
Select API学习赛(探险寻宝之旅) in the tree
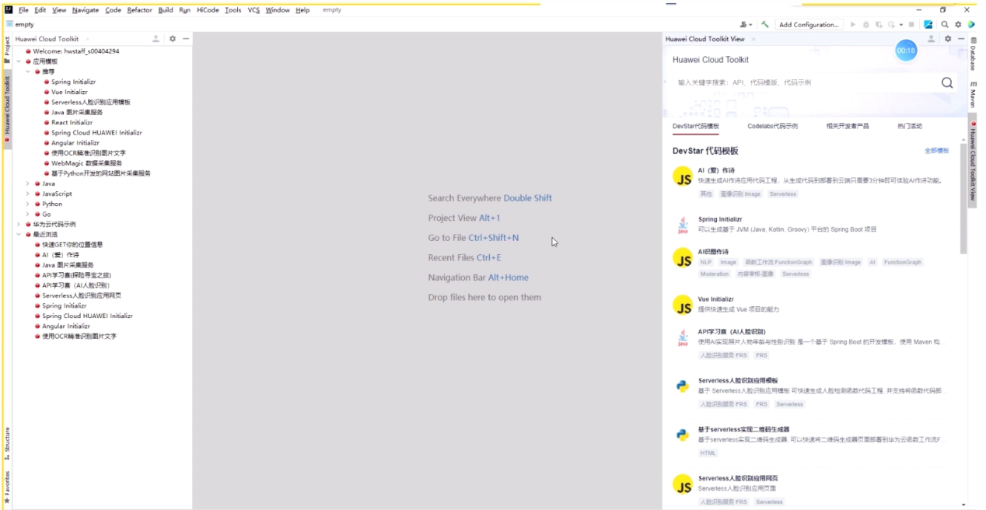point(76,274)
